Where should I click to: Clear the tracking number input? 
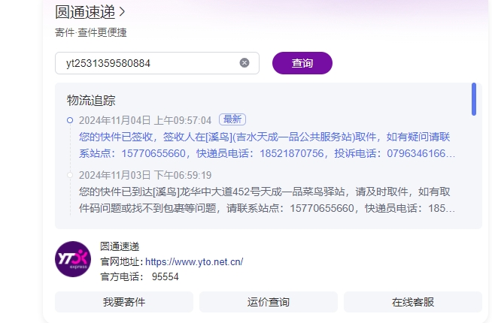(x=244, y=63)
